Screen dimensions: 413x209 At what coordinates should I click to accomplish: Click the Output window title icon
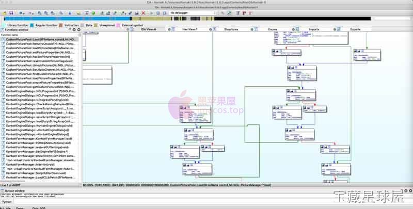[2, 190]
